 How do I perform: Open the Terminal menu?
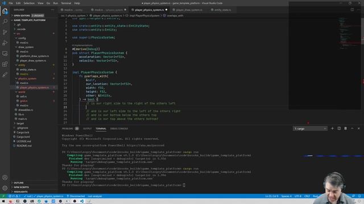click(x=66, y=3)
